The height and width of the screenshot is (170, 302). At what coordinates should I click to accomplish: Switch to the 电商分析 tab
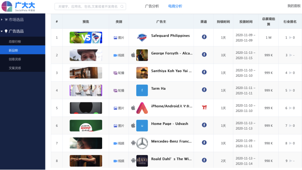pos(175,6)
